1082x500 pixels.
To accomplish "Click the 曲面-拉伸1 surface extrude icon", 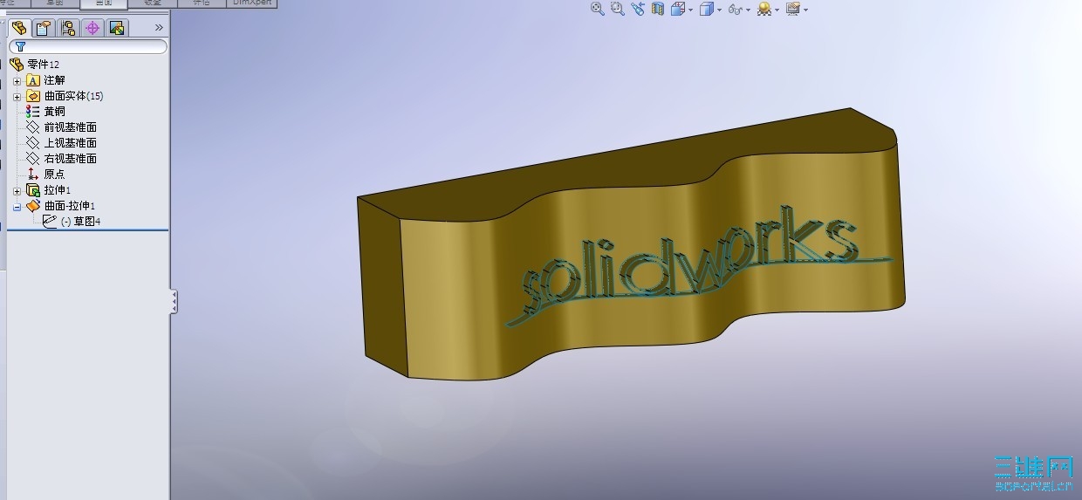I will [33, 206].
